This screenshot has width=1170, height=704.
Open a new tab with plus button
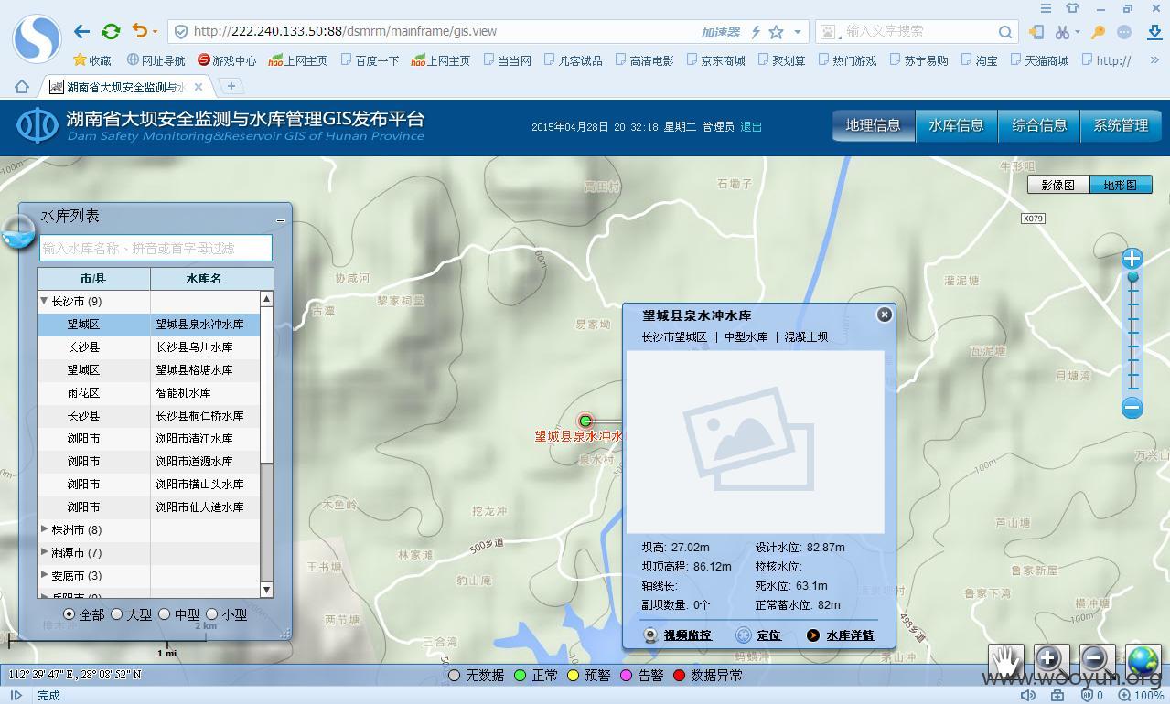[231, 86]
